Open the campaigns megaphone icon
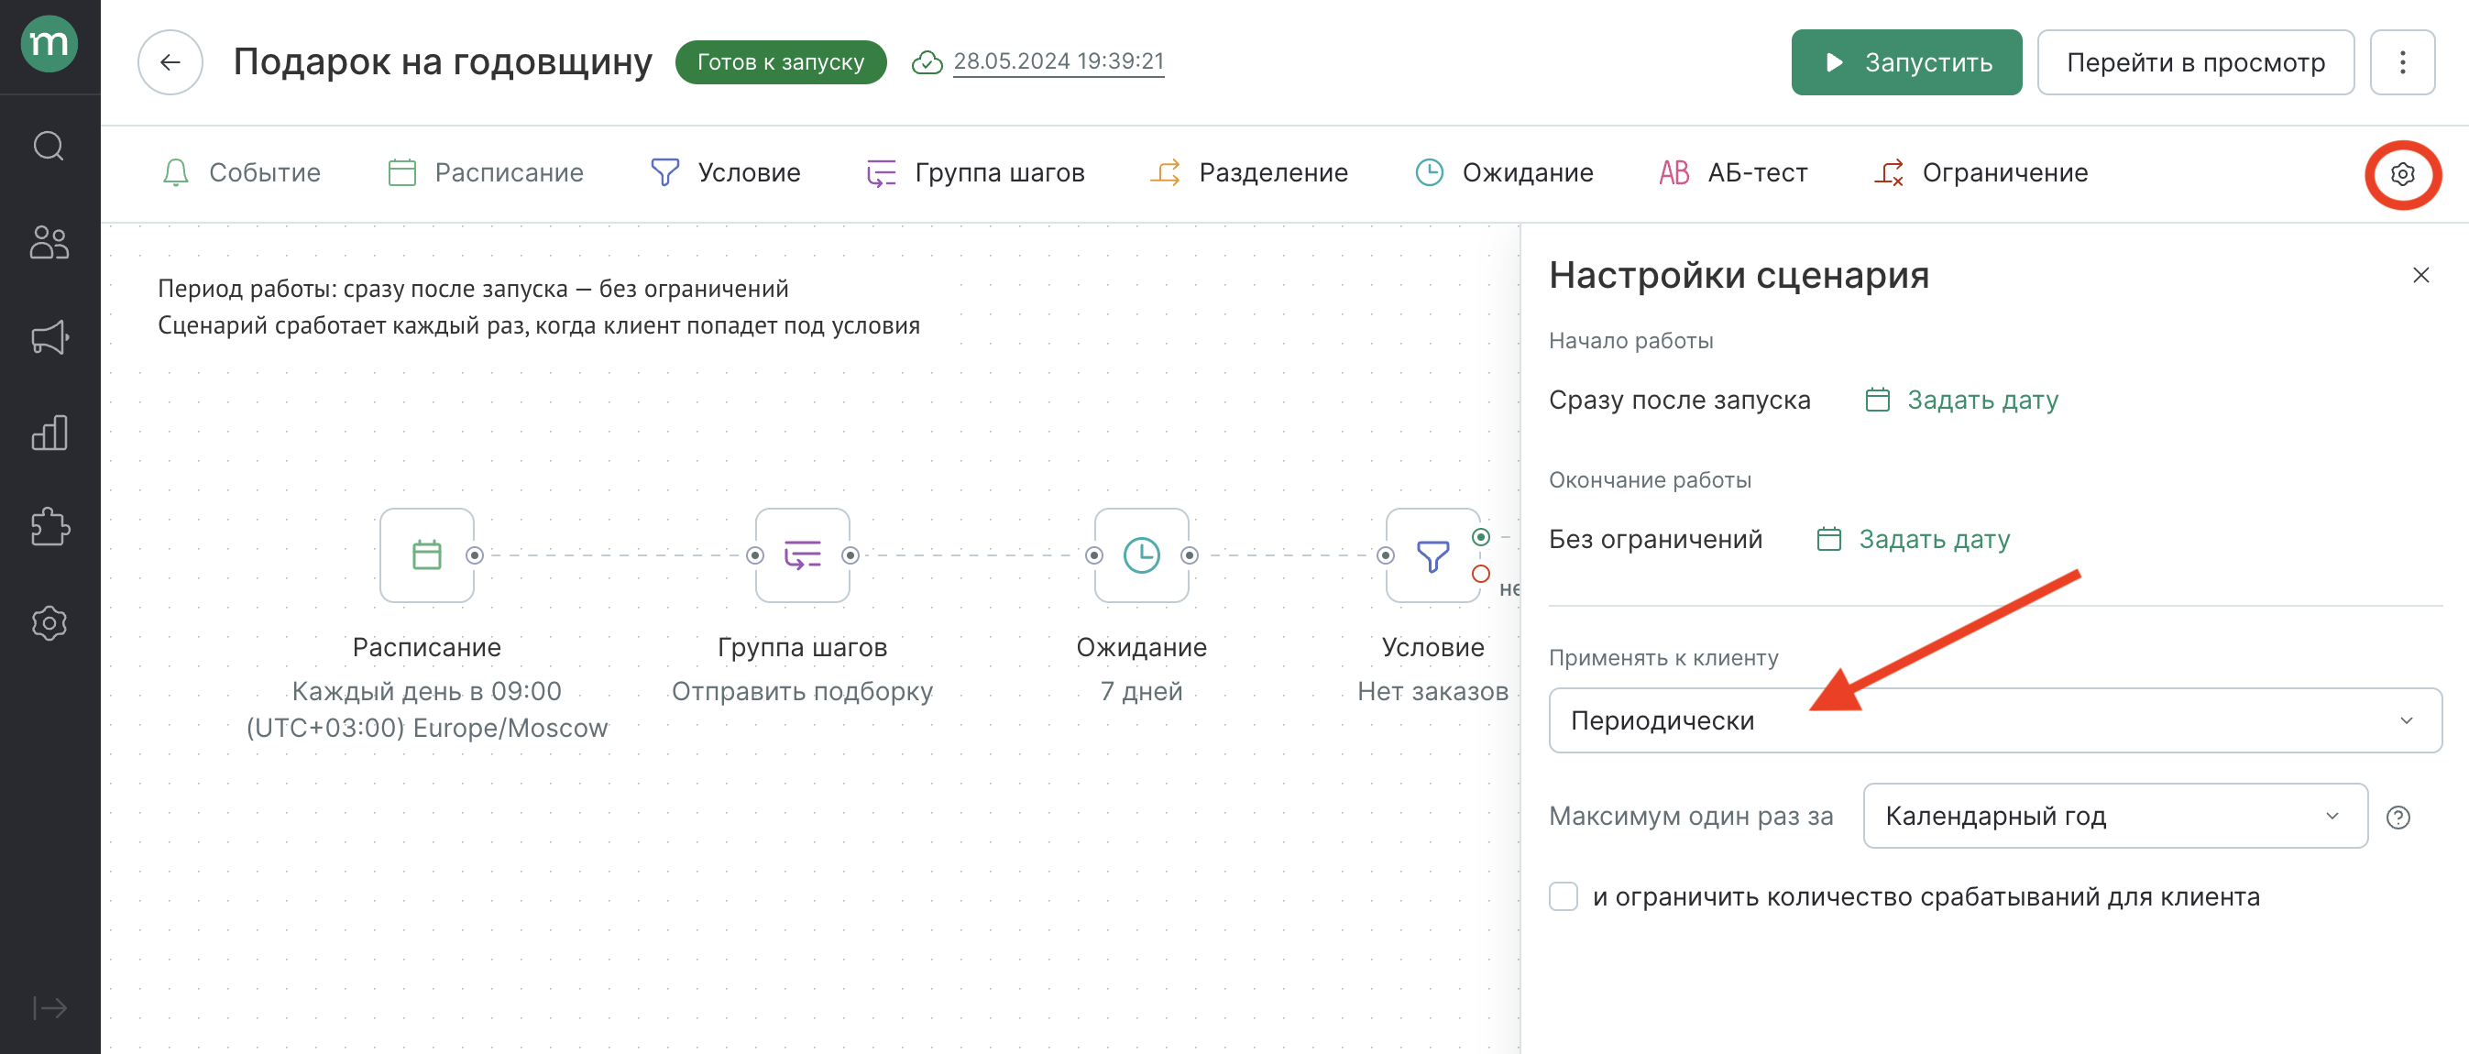The width and height of the screenshot is (2469, 1054). click(x=49, y=337)
